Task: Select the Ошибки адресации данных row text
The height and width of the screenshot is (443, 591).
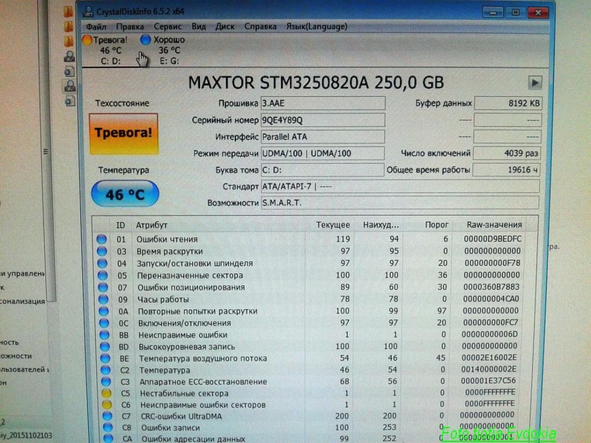Action: click(194, 439)
